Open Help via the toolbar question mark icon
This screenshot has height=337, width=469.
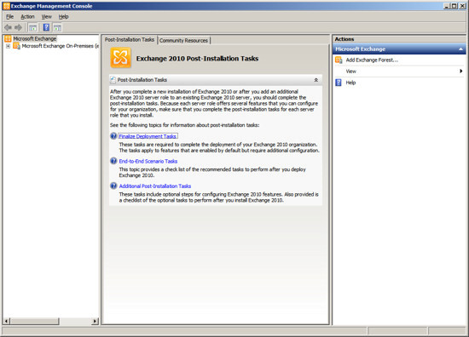pos(46,27)
